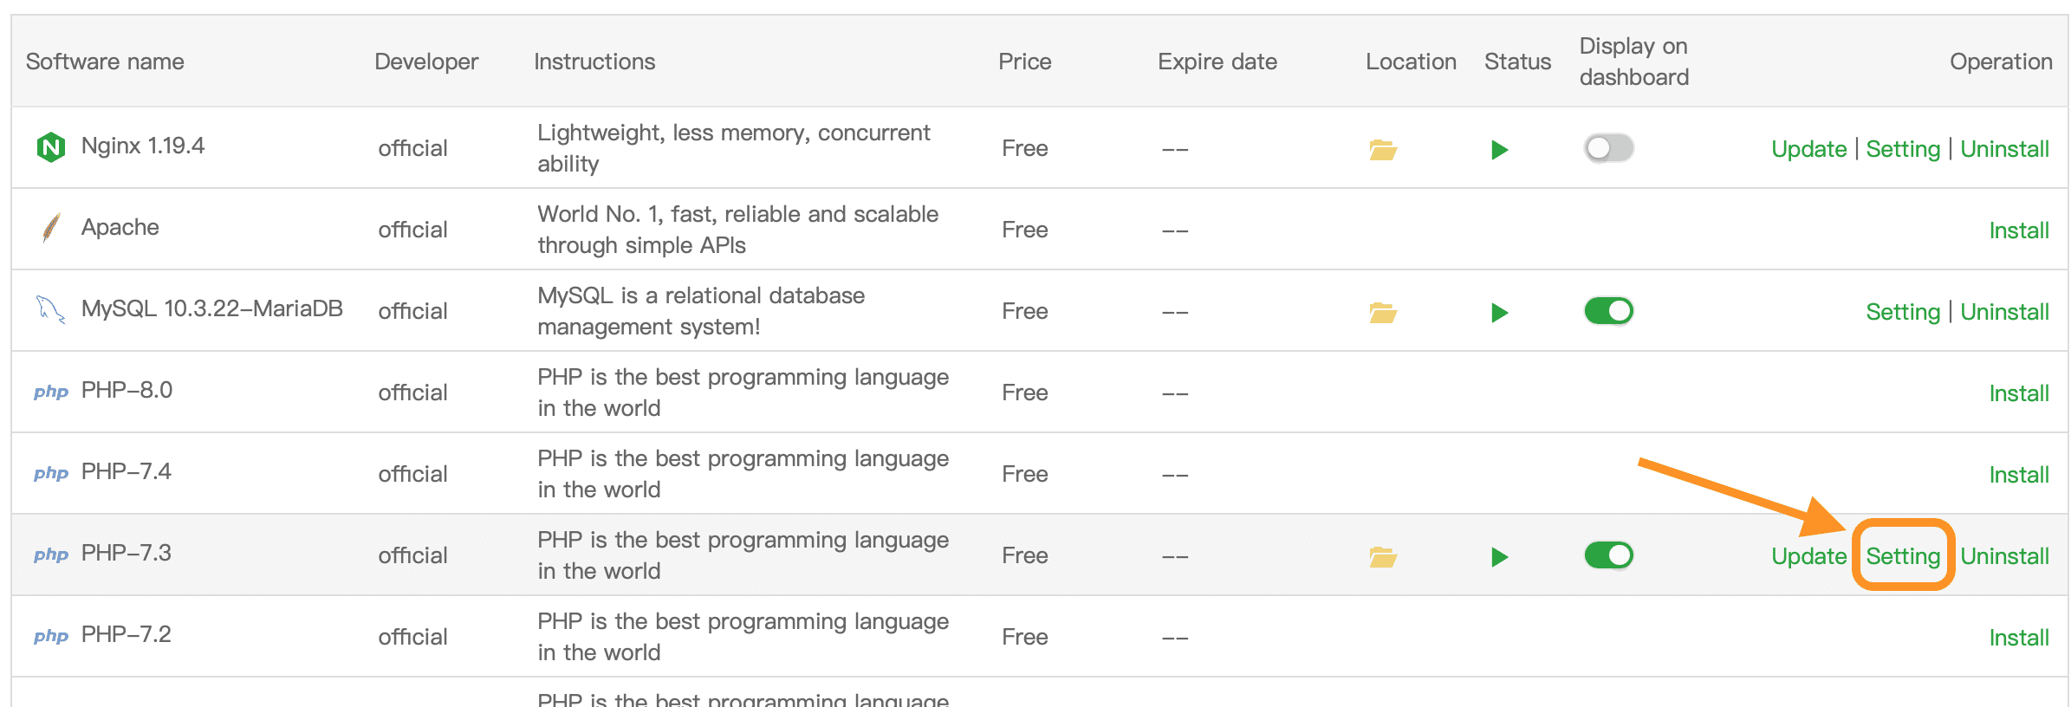Viewport: 2071px width, 707px height.
Task: Open PHP-7.3 install location folder icon
Action: [1382, 556]
